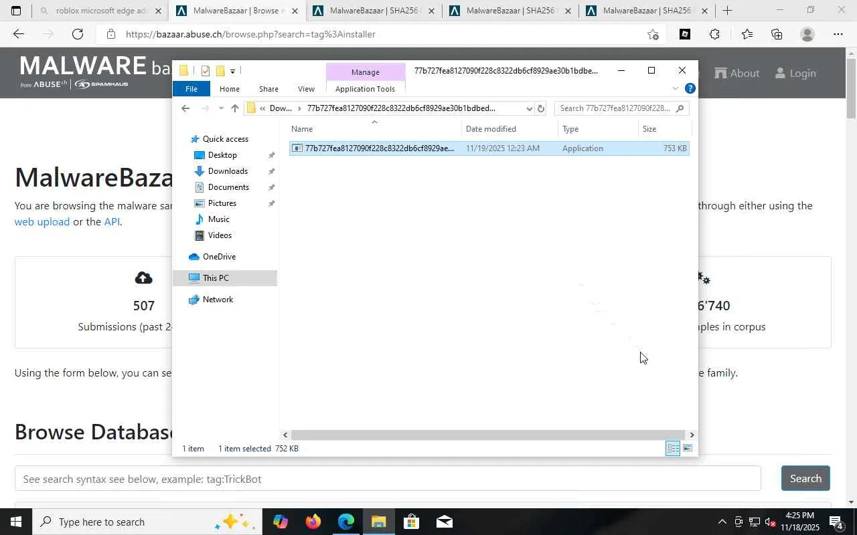Screen dimensions: 857x535
Task: Click the New folder icon in Explorer's title bar
Action: pyautogui.click(x=220, y=71)
